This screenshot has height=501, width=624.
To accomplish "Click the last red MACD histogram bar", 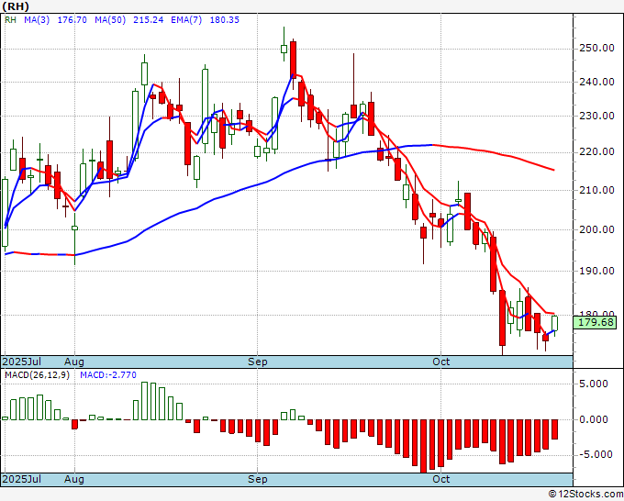I will (x=554, y=429).
